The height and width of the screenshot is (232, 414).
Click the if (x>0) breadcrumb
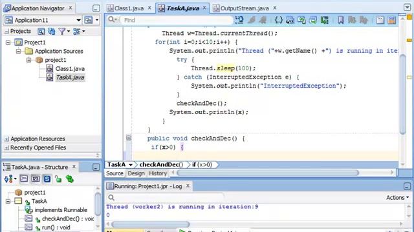[202, 165]
